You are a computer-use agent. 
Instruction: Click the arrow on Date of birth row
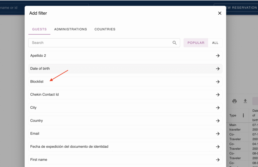218,69
